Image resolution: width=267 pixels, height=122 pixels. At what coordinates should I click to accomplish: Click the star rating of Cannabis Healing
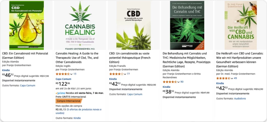63,74
